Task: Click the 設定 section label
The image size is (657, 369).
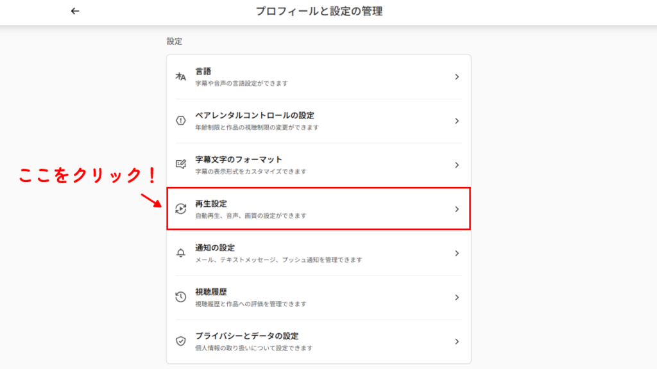Action: coord(169,40)
